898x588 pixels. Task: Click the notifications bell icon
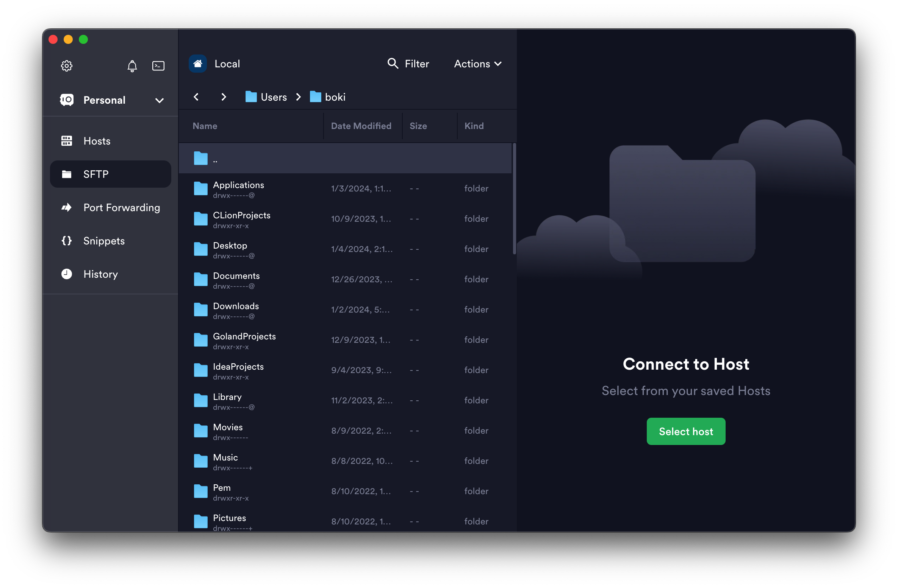click(x=132, y=66)
